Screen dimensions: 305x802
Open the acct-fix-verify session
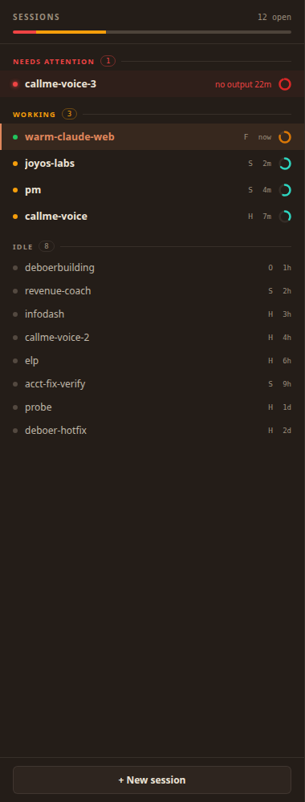point(152,384)
